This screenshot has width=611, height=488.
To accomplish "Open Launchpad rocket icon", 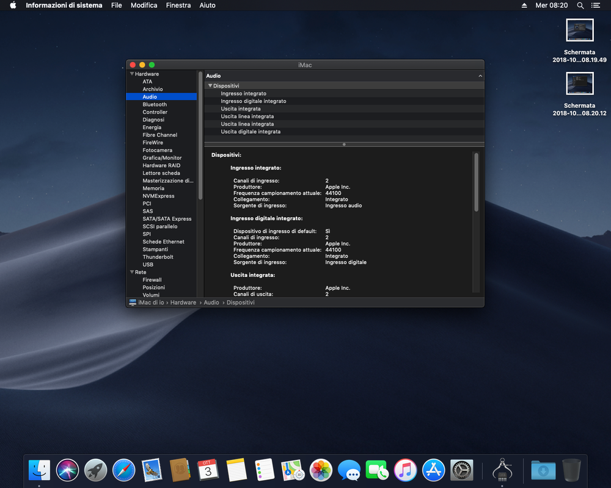I will 95,470.
